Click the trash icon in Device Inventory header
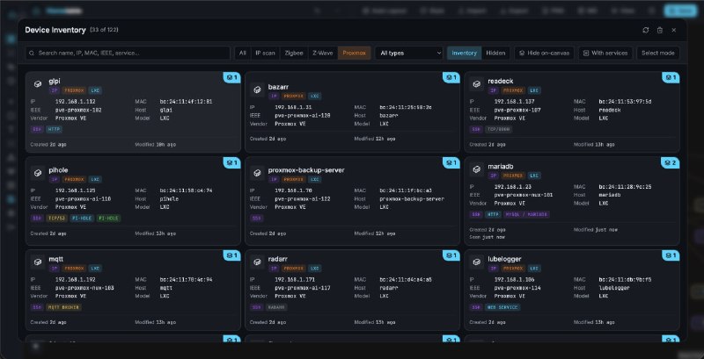Screen dimensions: 704x359 pyautogui.click(x=659, y=30)
